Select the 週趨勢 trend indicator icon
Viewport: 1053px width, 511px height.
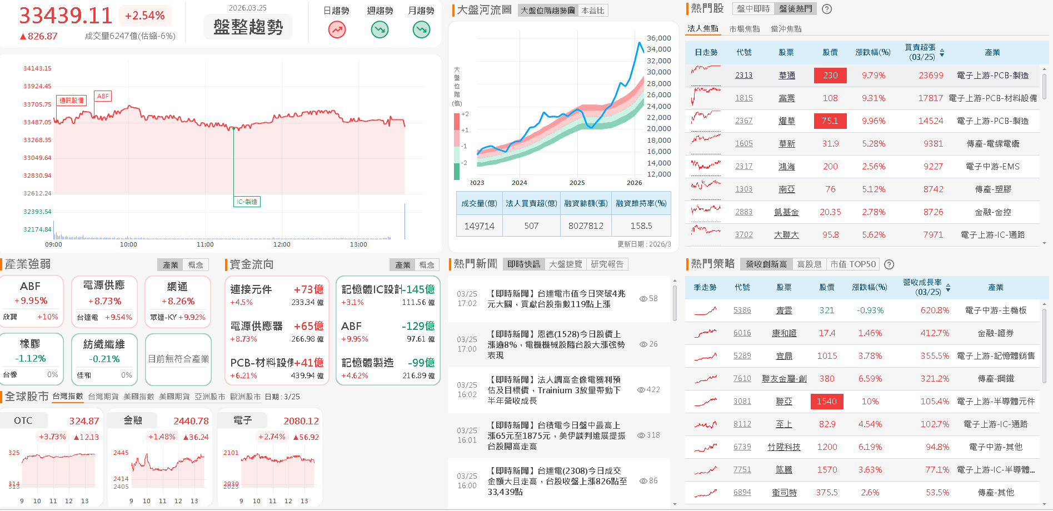coord(380,29)
